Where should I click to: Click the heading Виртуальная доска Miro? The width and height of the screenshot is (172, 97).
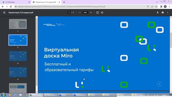click(x=62, y=53)
